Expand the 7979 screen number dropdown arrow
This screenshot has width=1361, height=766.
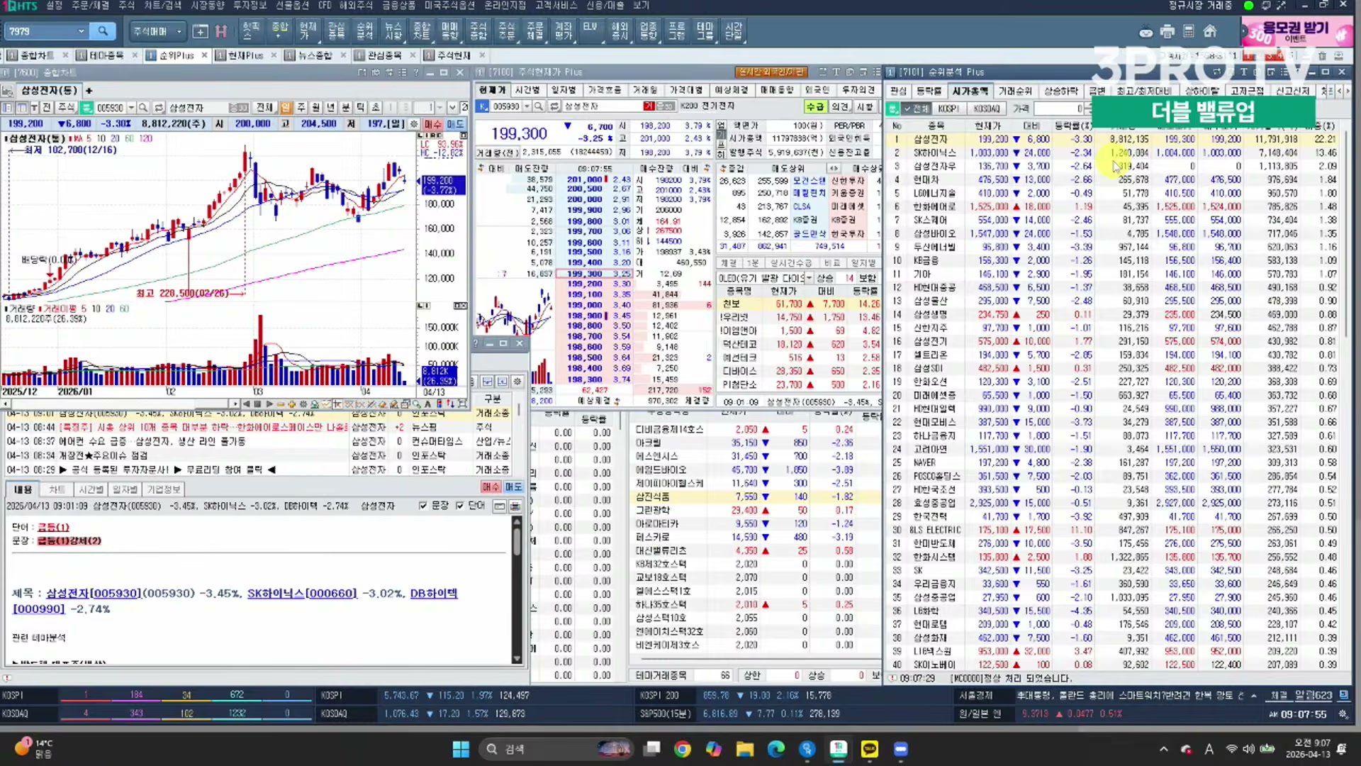click(x=81, y=31)
